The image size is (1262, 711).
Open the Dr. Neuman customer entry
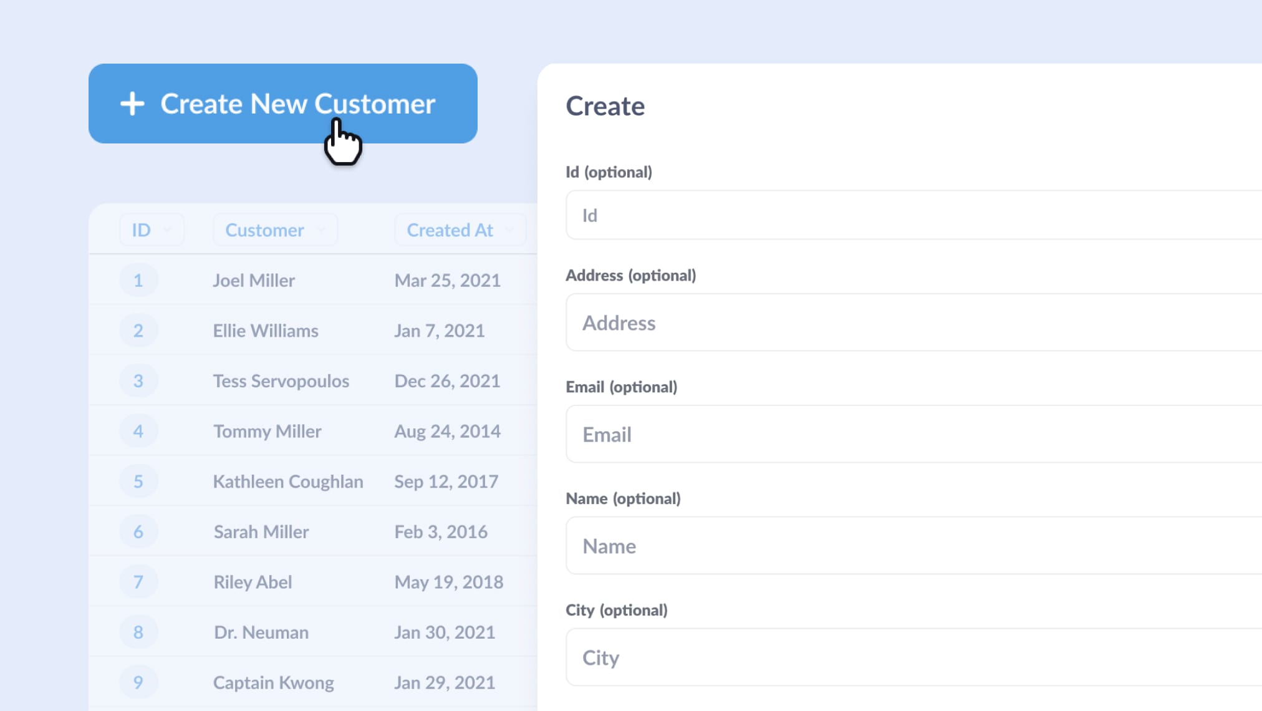[x=261, y=632]
